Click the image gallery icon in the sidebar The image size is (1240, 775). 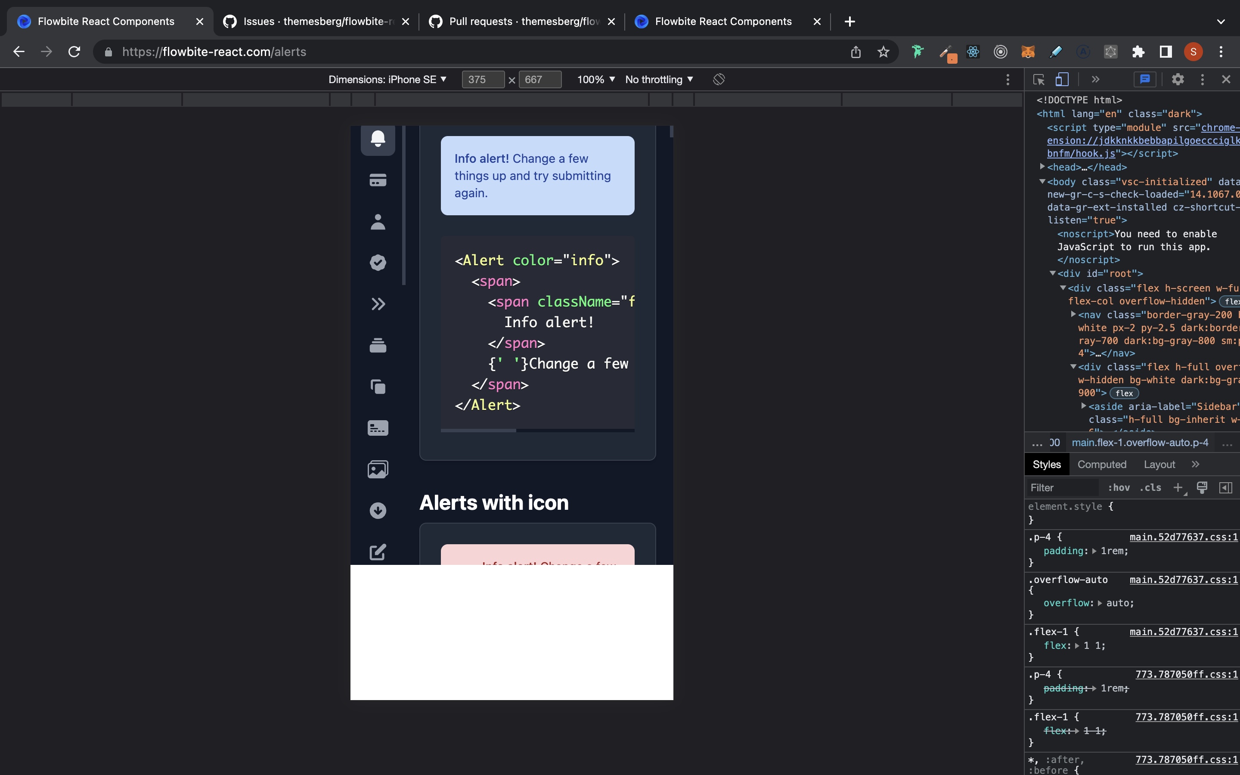(378, 468)
